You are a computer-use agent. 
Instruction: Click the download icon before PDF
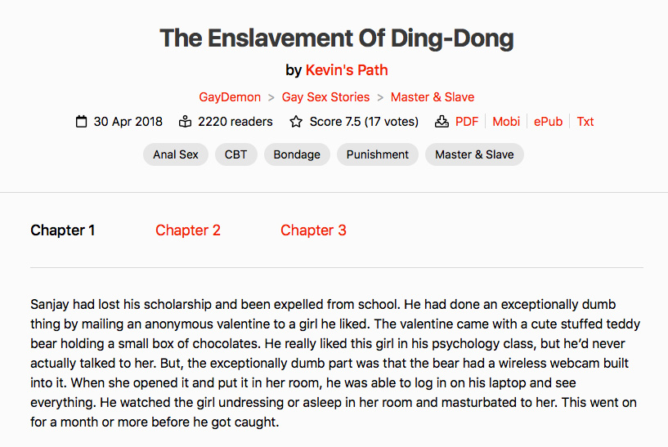pos(442,122)
